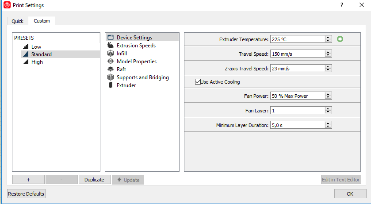Screen dimensions: 371x204
Task: Select the Model Properties icon
Action: point(111,62)
